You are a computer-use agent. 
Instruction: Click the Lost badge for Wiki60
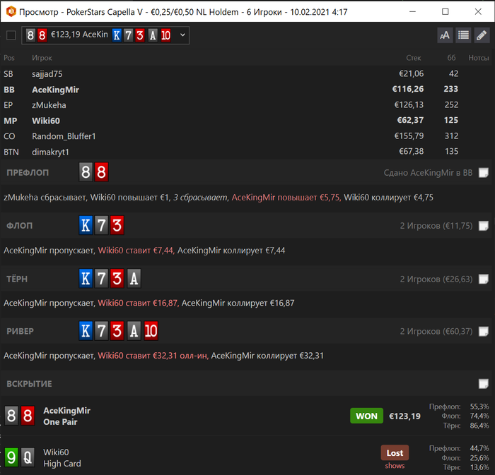click(395, 452)
